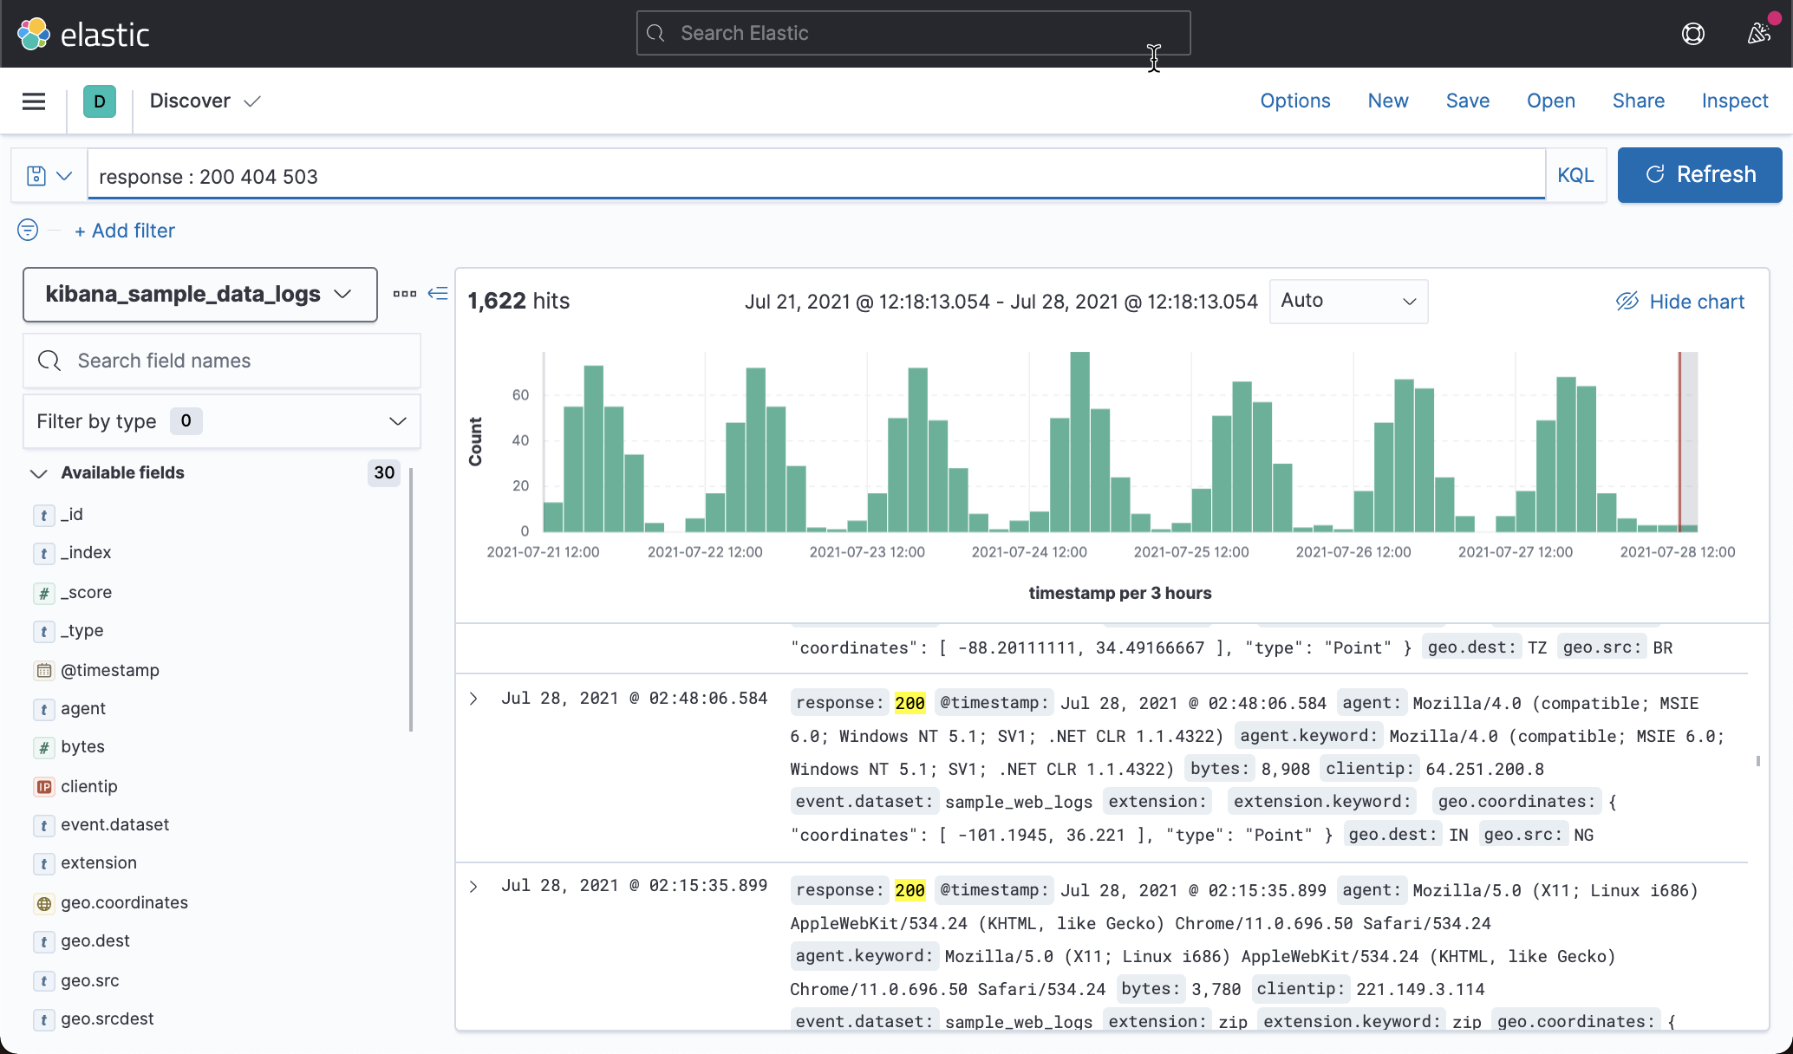Collapse the Available fields section
The image size is (1793, 1054).
(38, 472)
